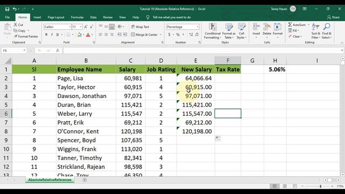Expand the Name Box dropdown arrow
This screenshot has height=194, width=345.
24,50
